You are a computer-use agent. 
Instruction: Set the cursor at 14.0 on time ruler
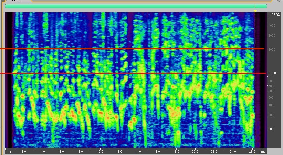138,151
